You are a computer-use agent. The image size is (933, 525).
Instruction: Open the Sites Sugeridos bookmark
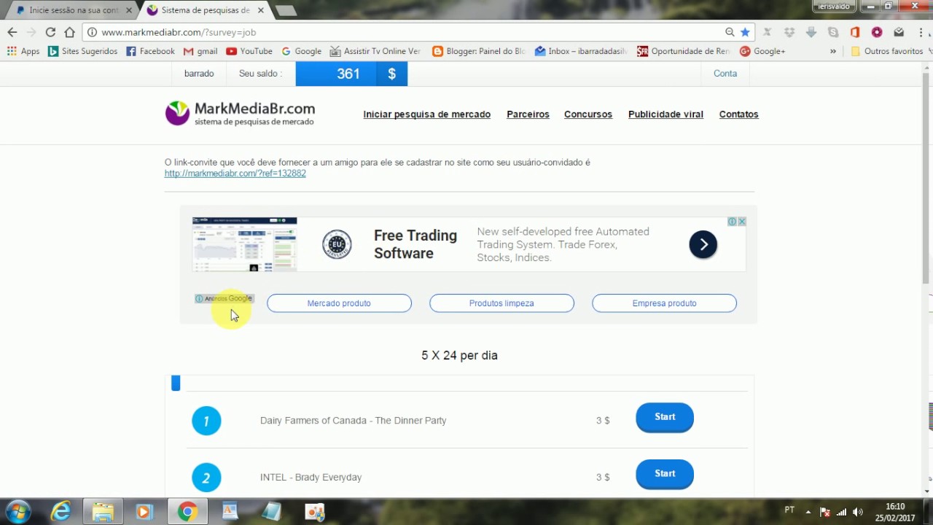pos(82,51)
